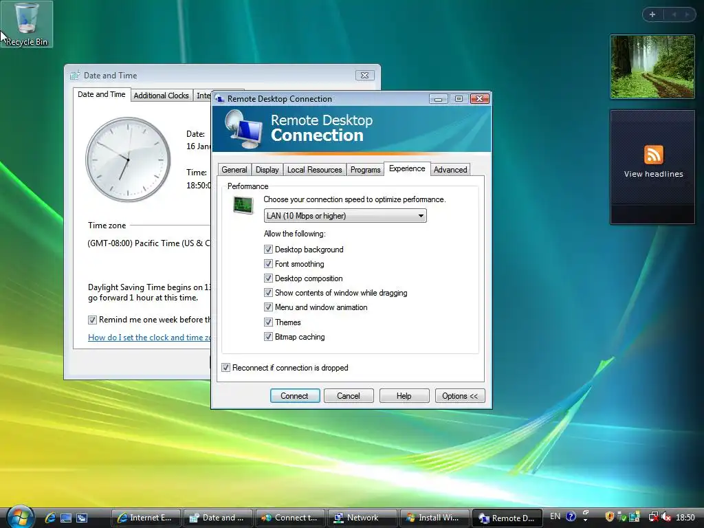Select the Experience tab
704x528 pixels.
pyautogui.click(x=407, y=168)
